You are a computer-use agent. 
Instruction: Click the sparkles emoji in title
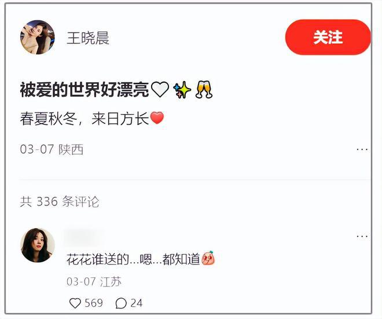click(182, 90)
